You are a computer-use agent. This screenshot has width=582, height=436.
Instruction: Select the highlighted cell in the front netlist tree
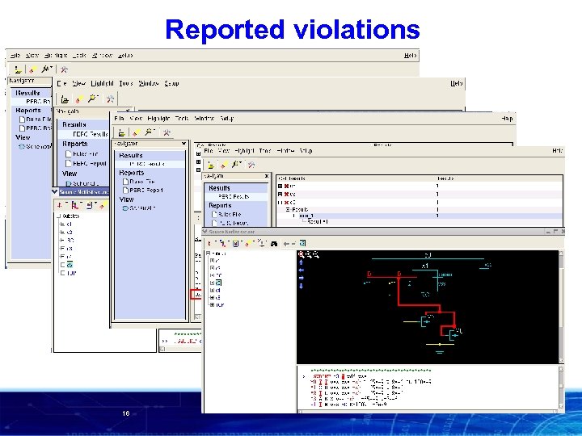pyautogui.click(x=218, y=283)
